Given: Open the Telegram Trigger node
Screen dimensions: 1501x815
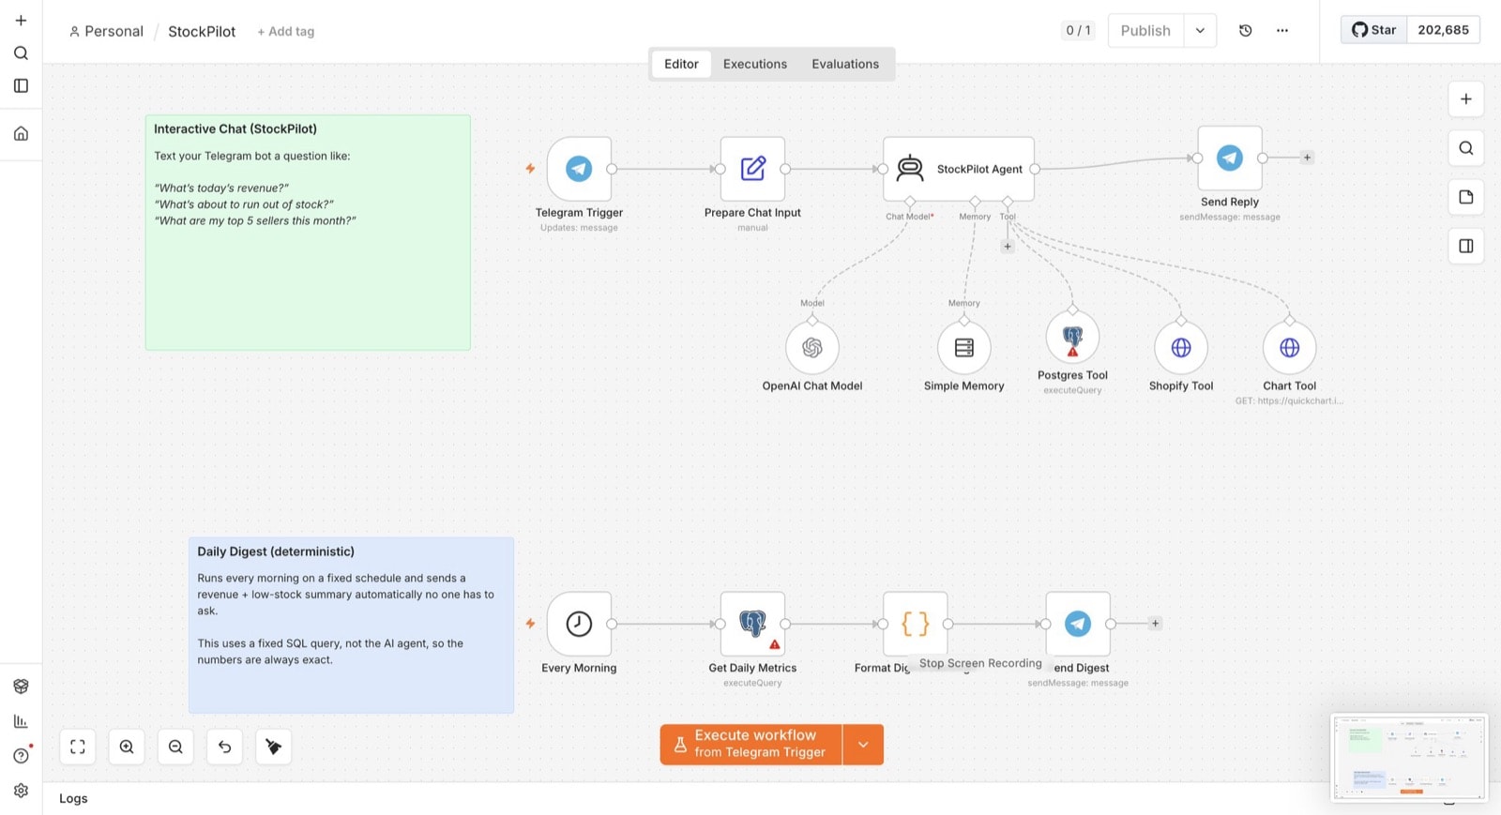Looking at the screenshot, I should pyautogui.click(x=579, y=169).
